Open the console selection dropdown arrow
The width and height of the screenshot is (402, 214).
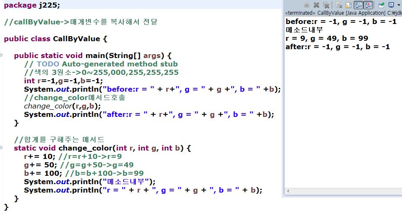[x=399, y=5]
